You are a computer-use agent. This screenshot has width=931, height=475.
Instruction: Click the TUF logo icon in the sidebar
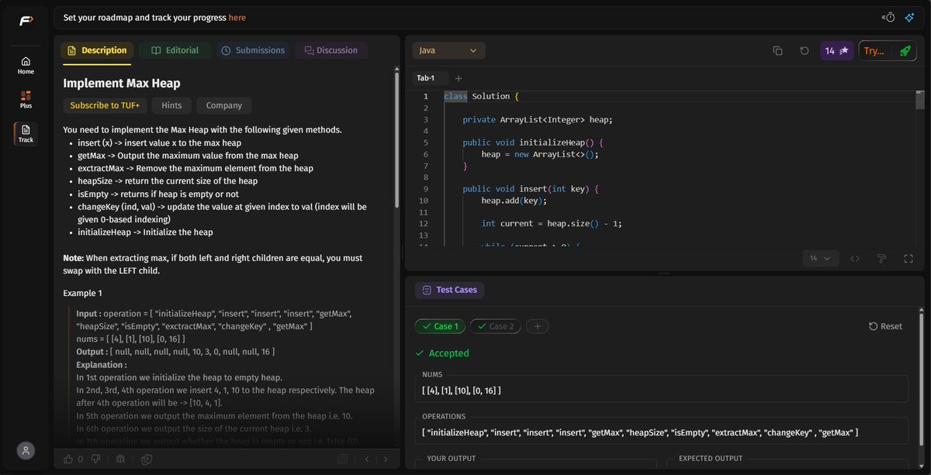[x=26, y=21]
